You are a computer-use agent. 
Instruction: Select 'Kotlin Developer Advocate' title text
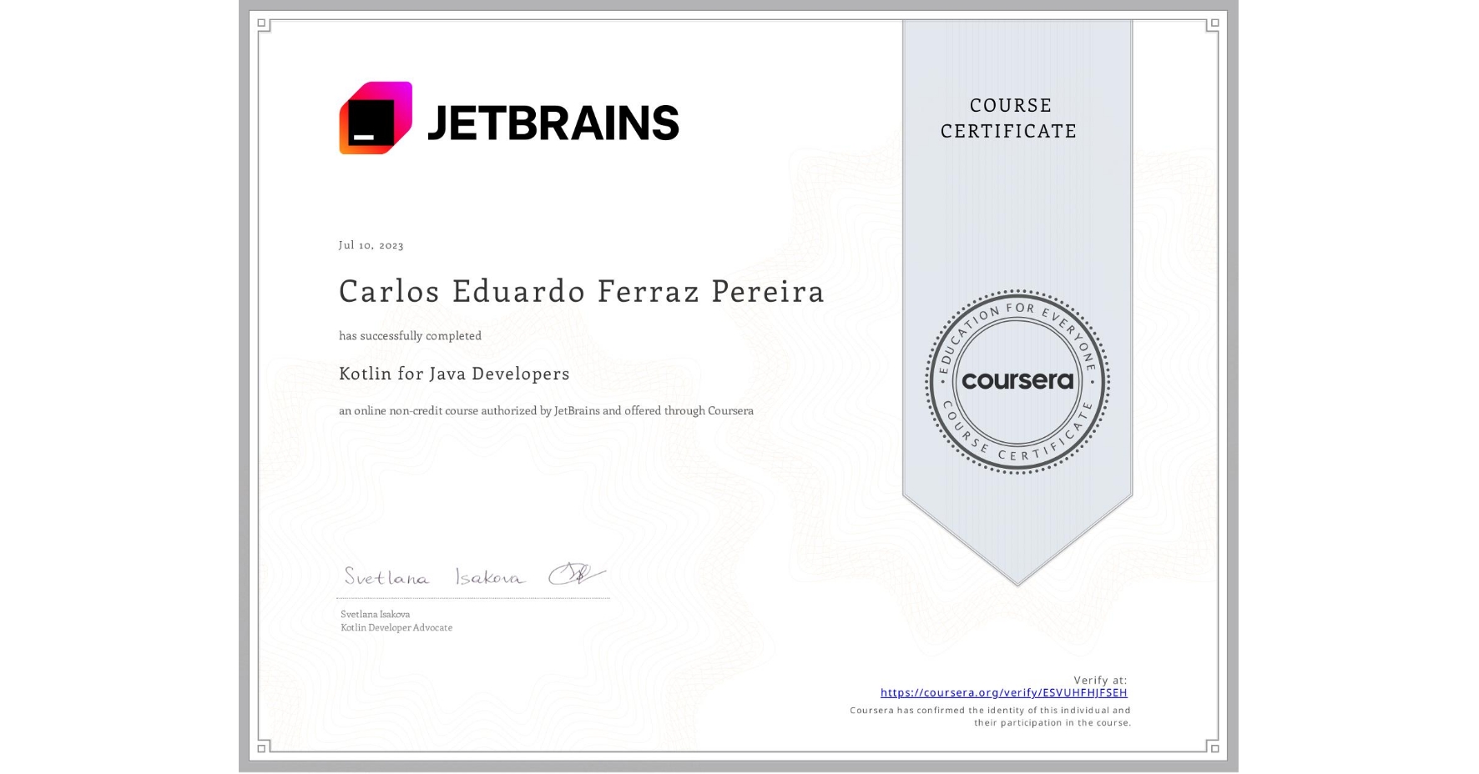pos(395,627)
